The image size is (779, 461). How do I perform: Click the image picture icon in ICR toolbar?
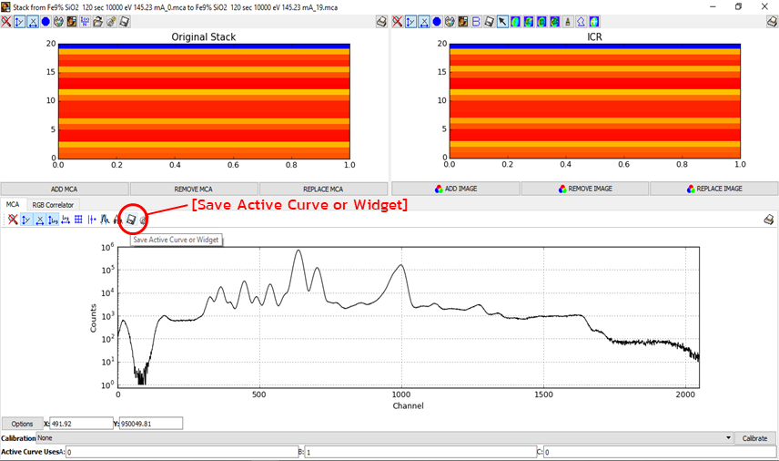[x=463, y=22]
